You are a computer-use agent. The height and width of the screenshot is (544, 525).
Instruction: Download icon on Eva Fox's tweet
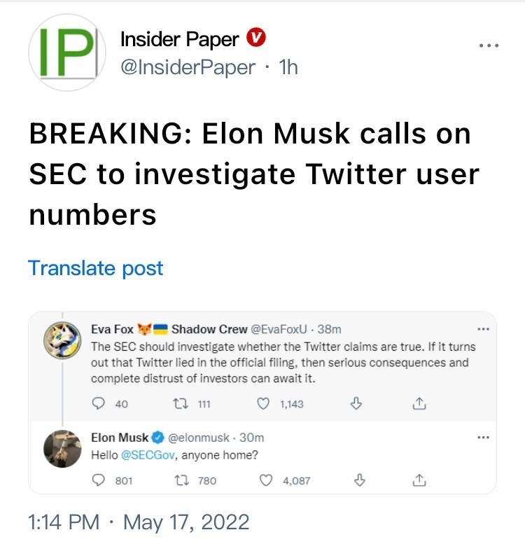(x=356, y=403)
